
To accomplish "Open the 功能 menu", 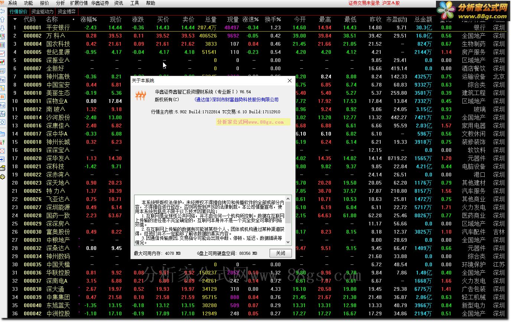I will tap(28, 3).
